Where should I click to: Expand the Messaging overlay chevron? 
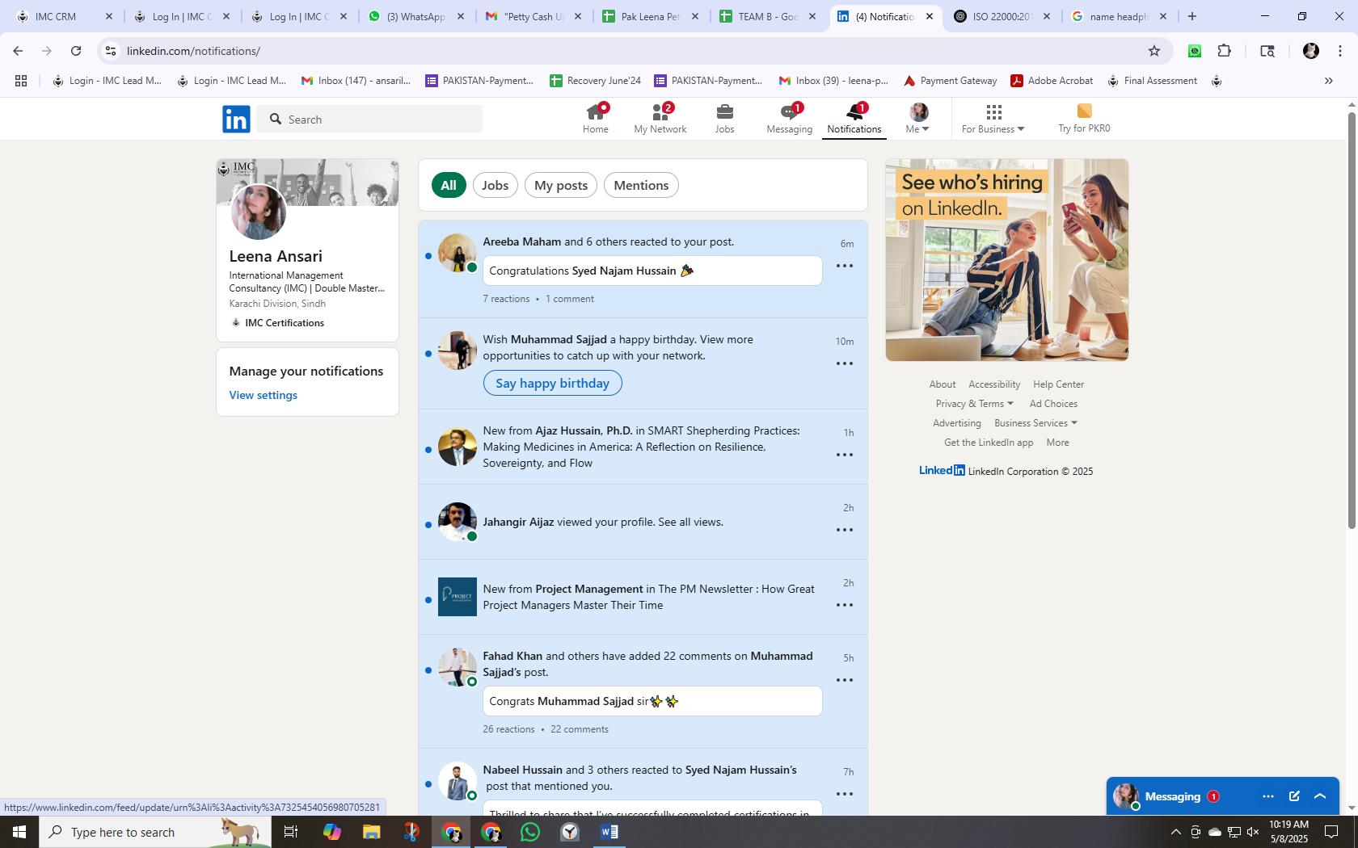click(x=1320, y=796)
